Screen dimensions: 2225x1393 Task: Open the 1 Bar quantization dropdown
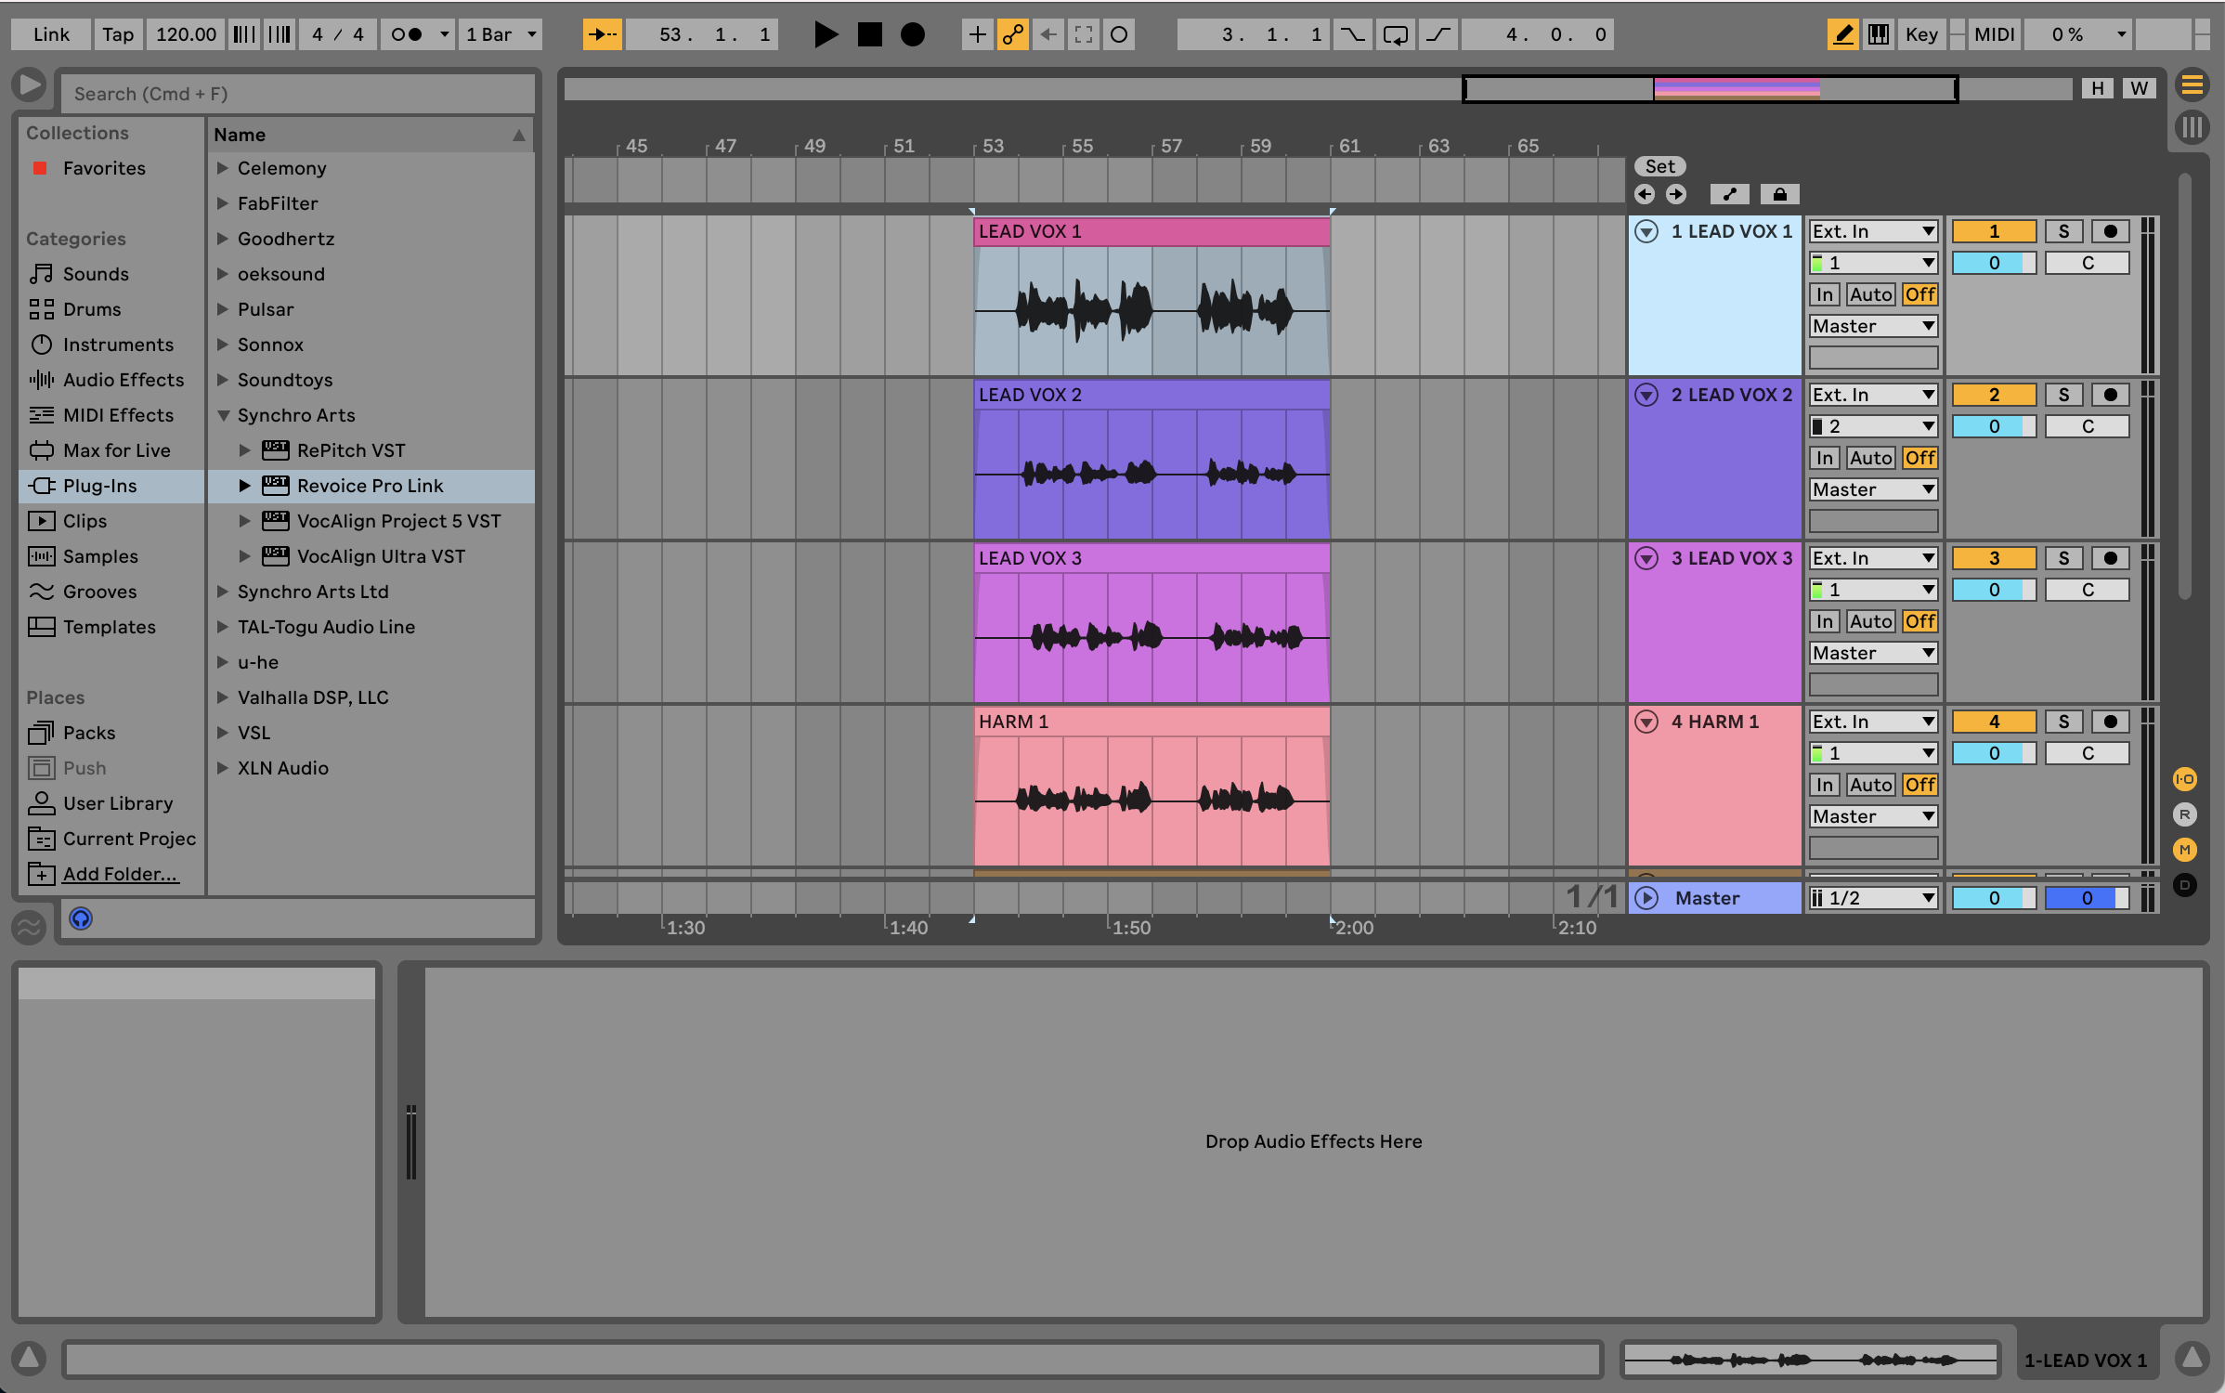point(501,34)
